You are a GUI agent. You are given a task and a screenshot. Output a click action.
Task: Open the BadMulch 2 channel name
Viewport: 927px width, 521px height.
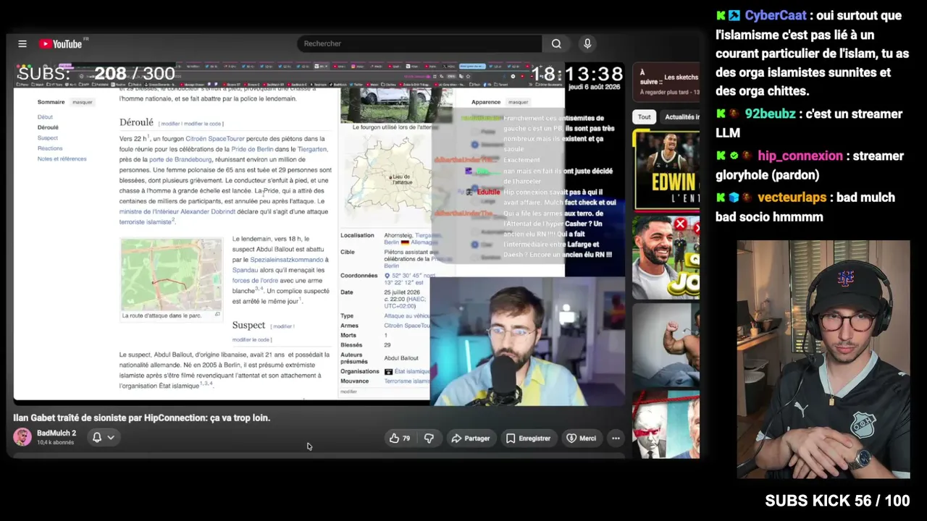point(56,433)
